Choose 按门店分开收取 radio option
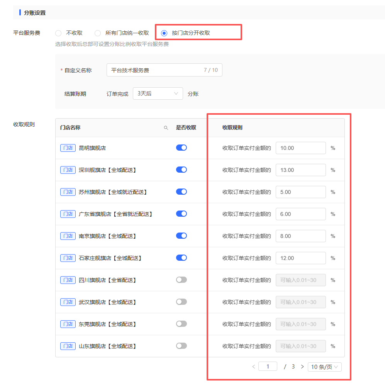 tap(164, 33)
